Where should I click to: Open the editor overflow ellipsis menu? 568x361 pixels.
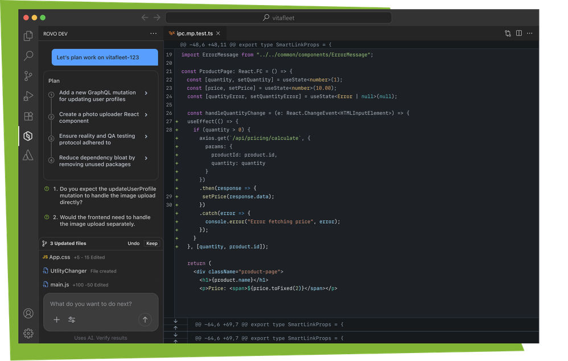530,33
